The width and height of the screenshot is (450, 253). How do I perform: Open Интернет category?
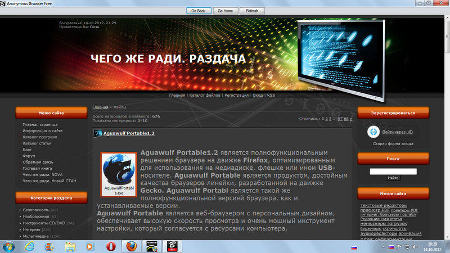[x=31, y=229]
